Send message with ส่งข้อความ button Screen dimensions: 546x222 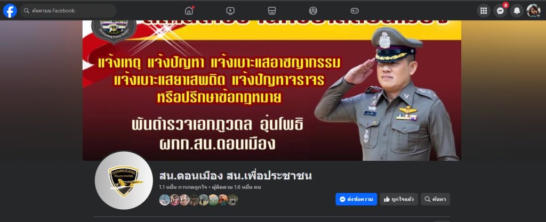point(356,199)
